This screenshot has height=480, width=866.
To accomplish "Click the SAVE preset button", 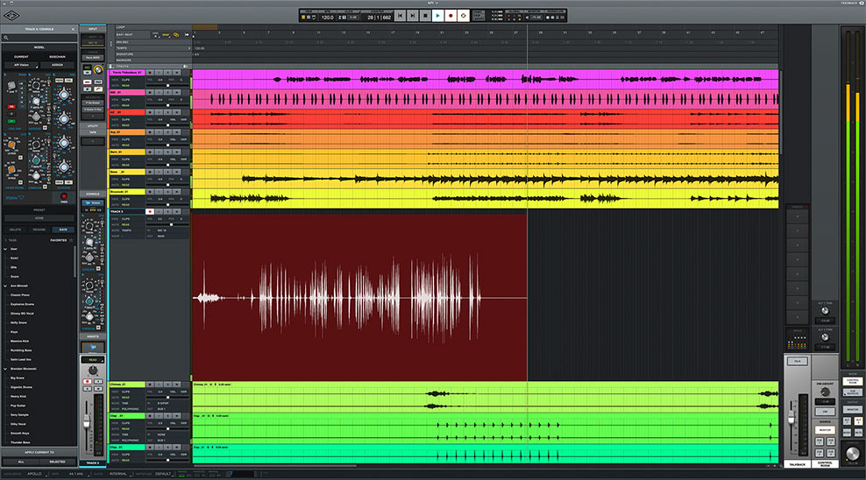I will (x=63, y=229).
